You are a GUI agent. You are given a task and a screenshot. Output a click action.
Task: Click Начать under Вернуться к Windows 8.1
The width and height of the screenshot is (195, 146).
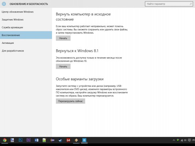pyautogui.click(x=63, y=66)
